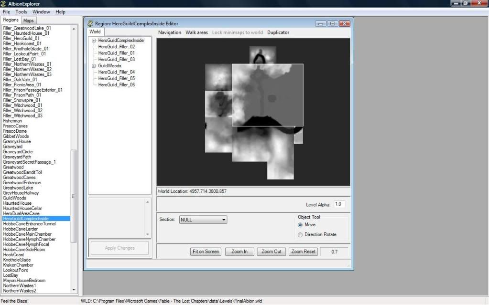
Task: Select the World tab in editor
Action: [95, 32]
